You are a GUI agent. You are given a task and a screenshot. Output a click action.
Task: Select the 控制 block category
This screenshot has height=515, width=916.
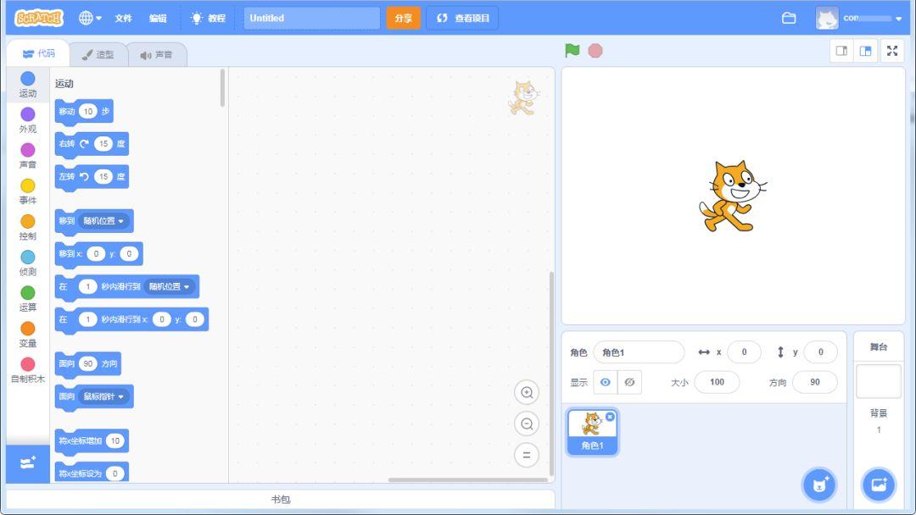point(27,228)
